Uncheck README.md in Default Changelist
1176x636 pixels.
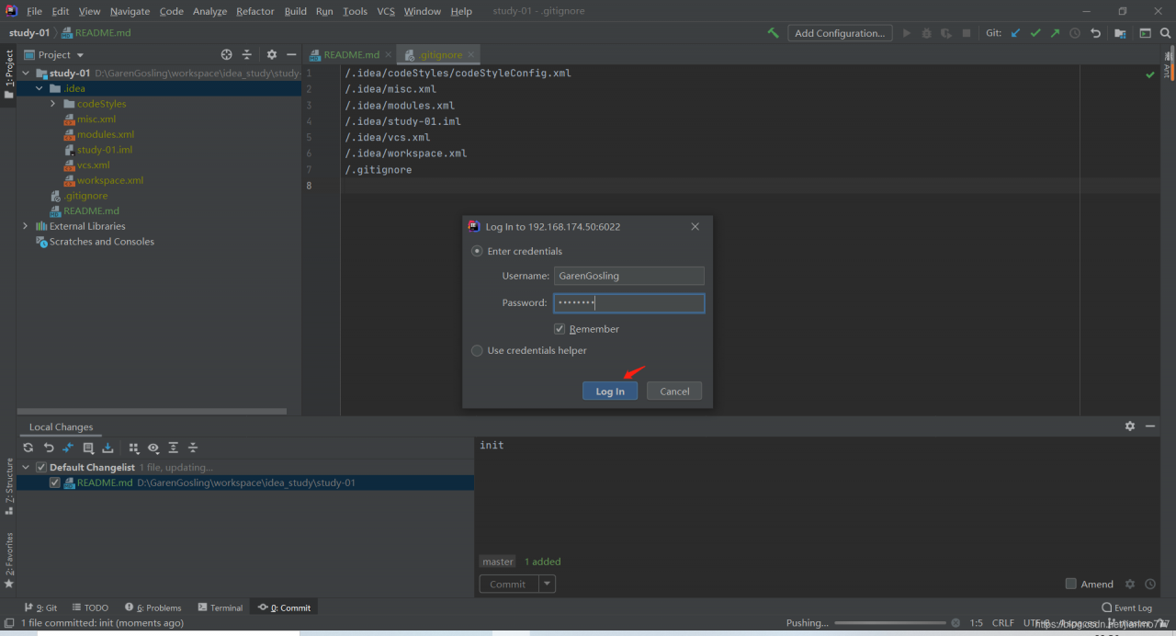pos(55,483)
